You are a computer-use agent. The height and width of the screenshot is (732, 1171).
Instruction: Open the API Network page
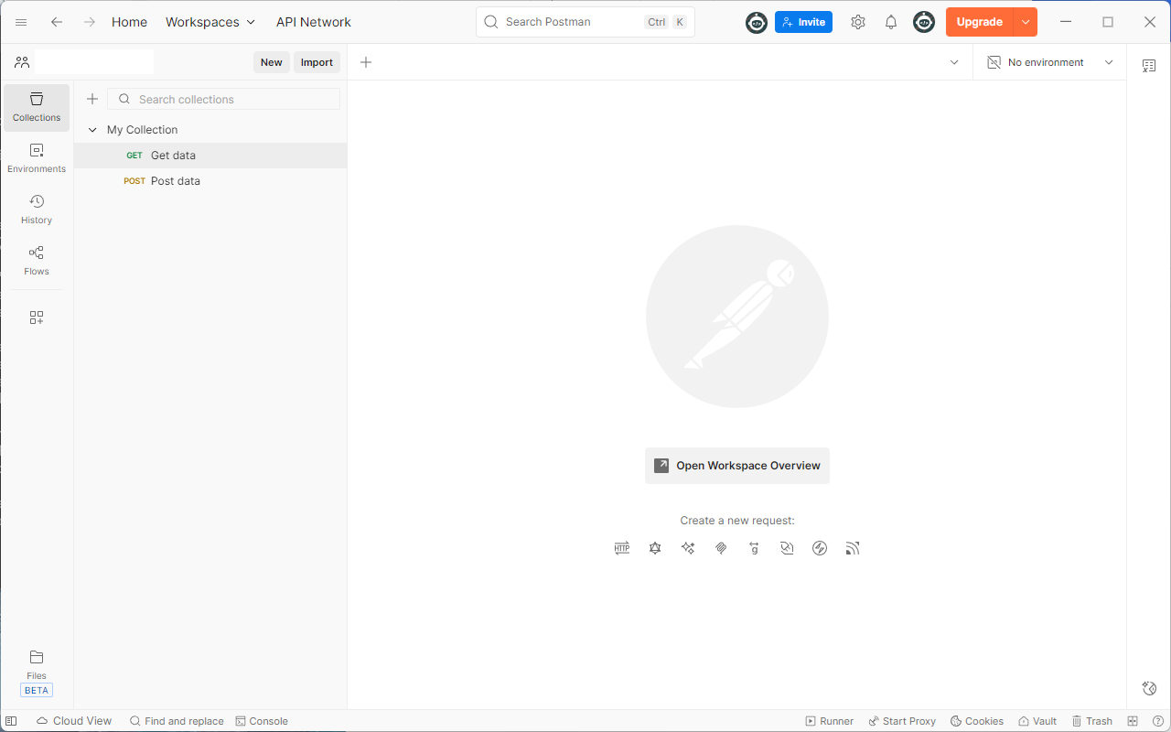[x=314, y=22]
